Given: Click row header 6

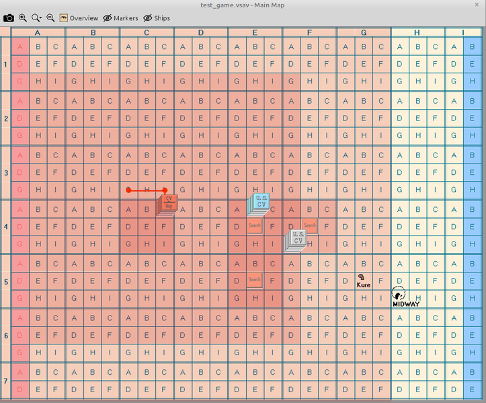Looking at the screenshot, I should tap(5, 335).
